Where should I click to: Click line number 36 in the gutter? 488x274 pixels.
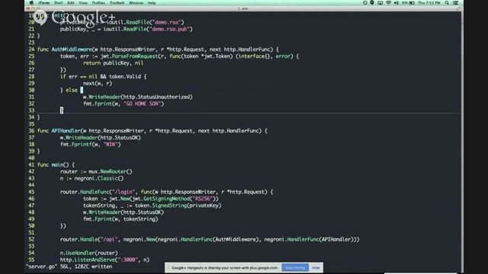tap(31, 131)
